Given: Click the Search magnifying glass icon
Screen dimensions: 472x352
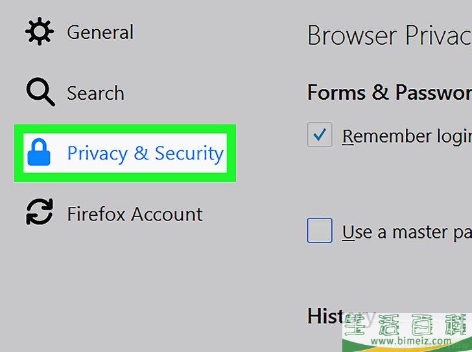Looking at the screenshot, I should 40,92.
